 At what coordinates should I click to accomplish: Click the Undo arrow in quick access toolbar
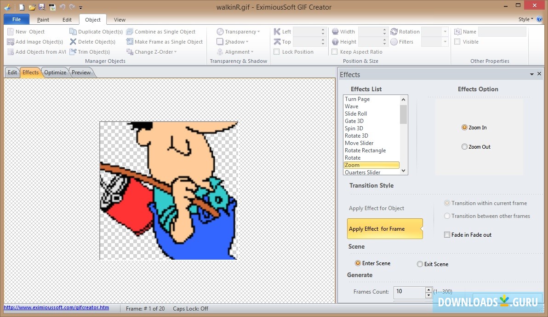tap(63, 7)
